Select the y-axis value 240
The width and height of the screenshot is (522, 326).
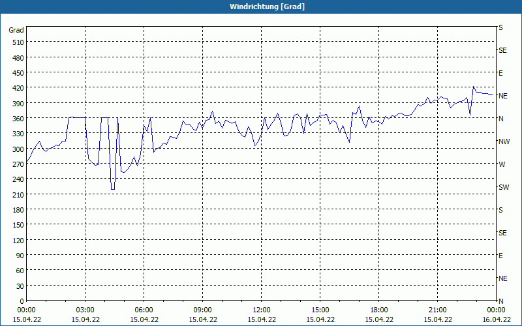click(18, 180)
